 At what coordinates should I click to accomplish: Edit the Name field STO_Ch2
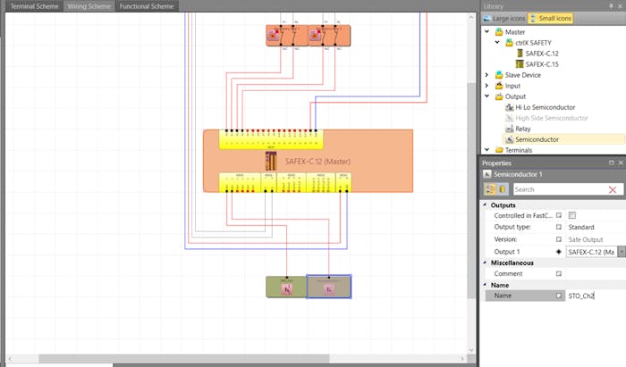596,296
